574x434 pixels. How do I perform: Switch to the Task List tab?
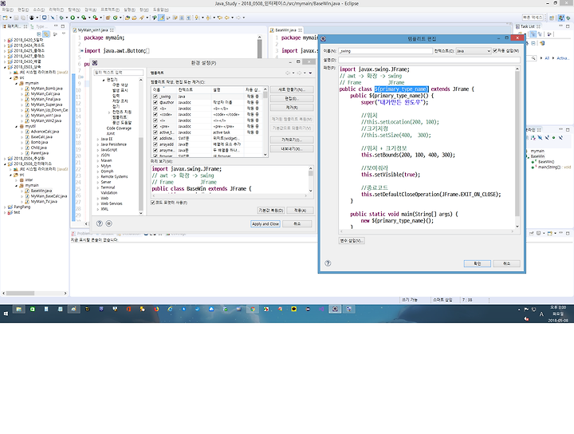click(528, 26)
